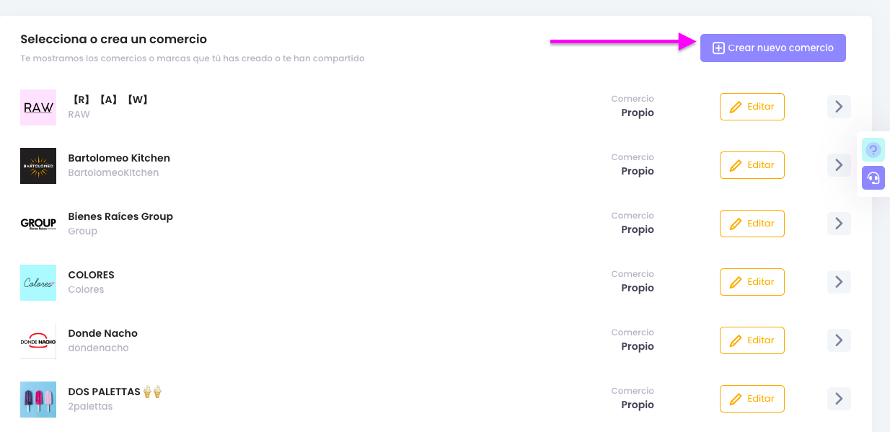
Task: Open Bienes Raíces Group via its arrow
Action: (x=838, y=223)
